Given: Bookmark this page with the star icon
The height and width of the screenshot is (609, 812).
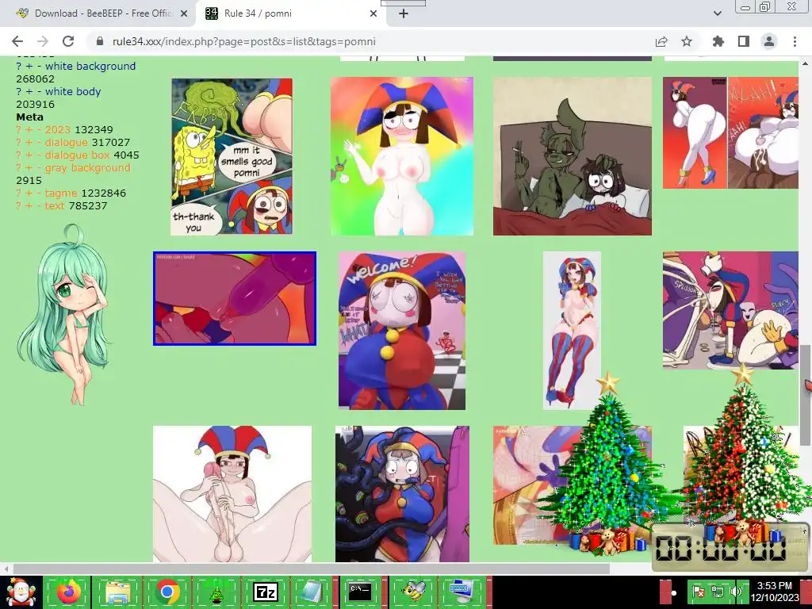Looking at the screenshot, I should (x=687, y=41).
